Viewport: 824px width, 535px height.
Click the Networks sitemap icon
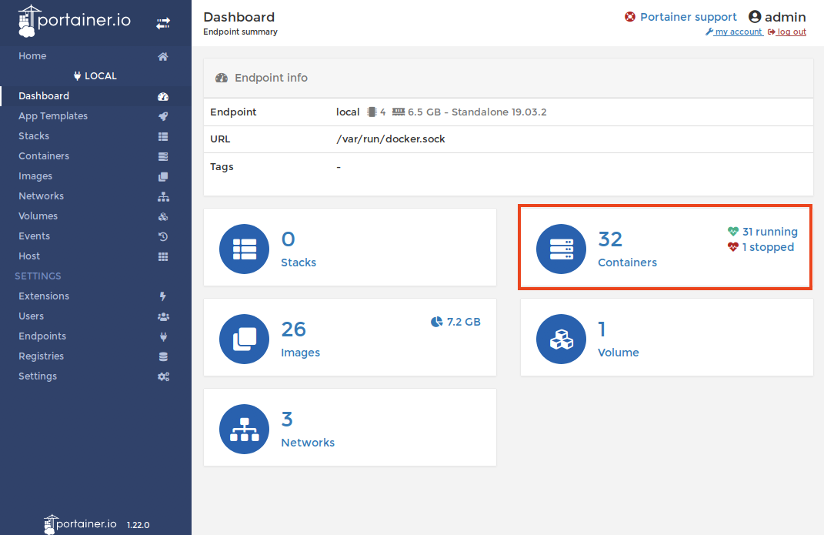coord(244,430)
